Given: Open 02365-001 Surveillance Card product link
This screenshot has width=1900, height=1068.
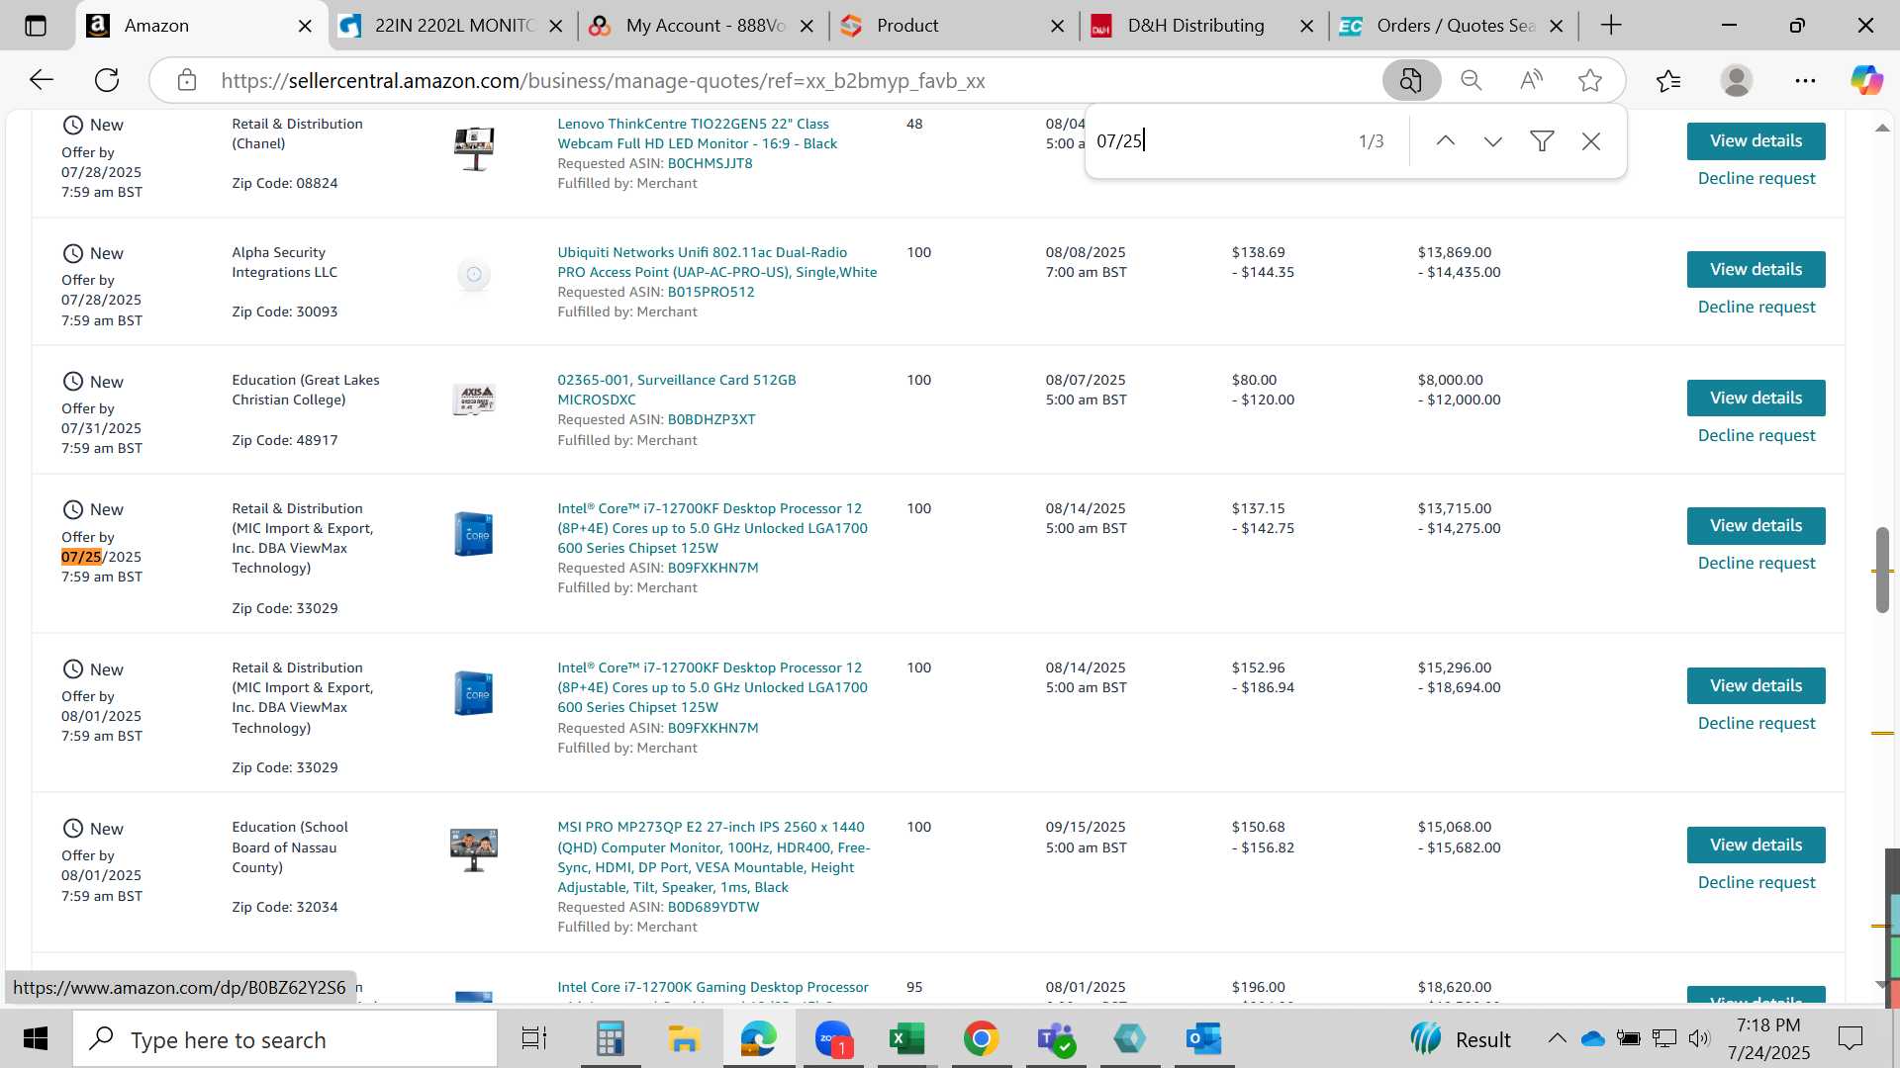Looking at the screenshot, I should tap(676, 390).
